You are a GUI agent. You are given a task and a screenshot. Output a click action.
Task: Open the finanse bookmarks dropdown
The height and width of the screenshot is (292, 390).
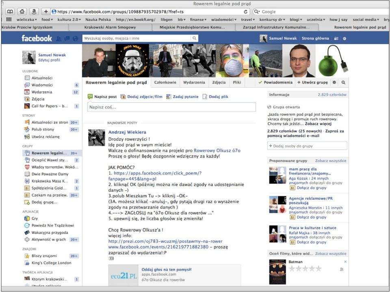click(x=198, y=20)
